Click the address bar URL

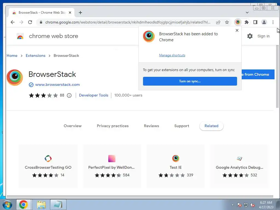click(128, 22)
